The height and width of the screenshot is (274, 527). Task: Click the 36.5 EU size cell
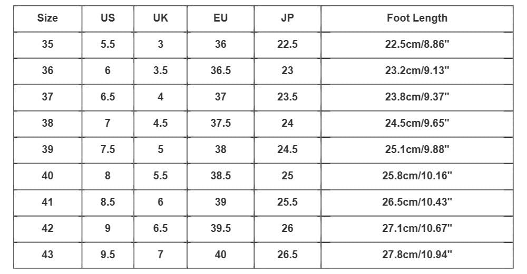pos(220,71)
